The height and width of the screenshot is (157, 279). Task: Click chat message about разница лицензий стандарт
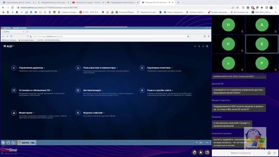(x=232, y=124)
